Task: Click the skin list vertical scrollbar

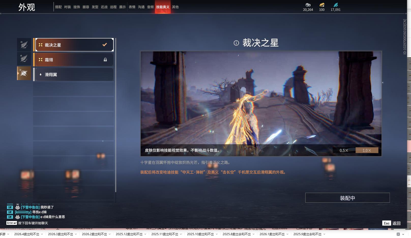Action: 116,114
